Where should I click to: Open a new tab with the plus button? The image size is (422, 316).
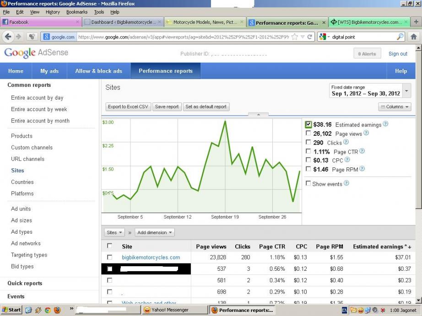(416, 22)
